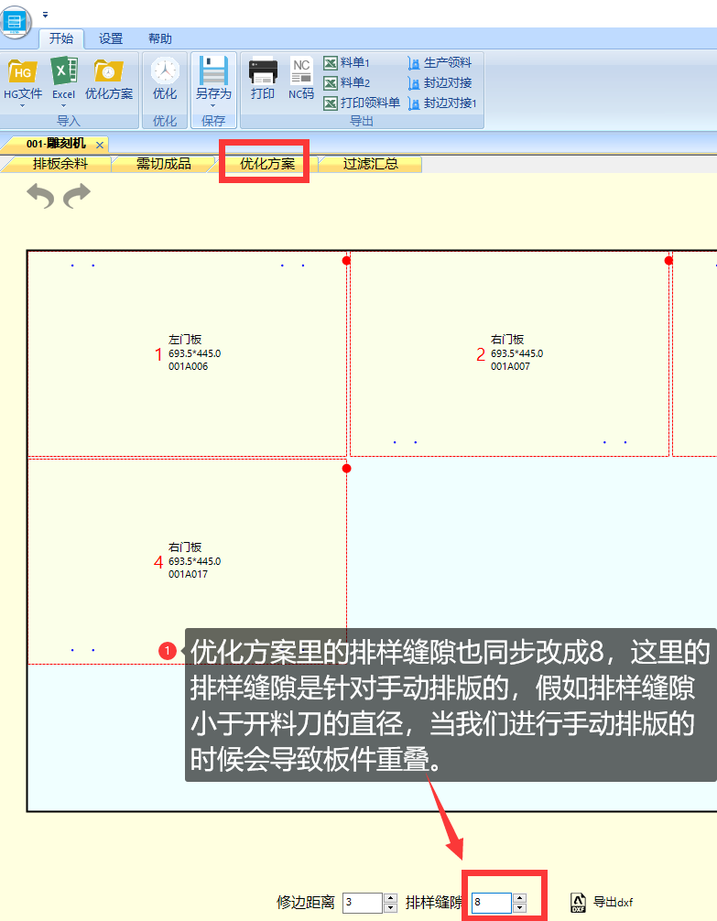This screenshot has height=921, width=717.
Task: Open the quick access toolbar dropdown arrow
Action: pos(45,15)
